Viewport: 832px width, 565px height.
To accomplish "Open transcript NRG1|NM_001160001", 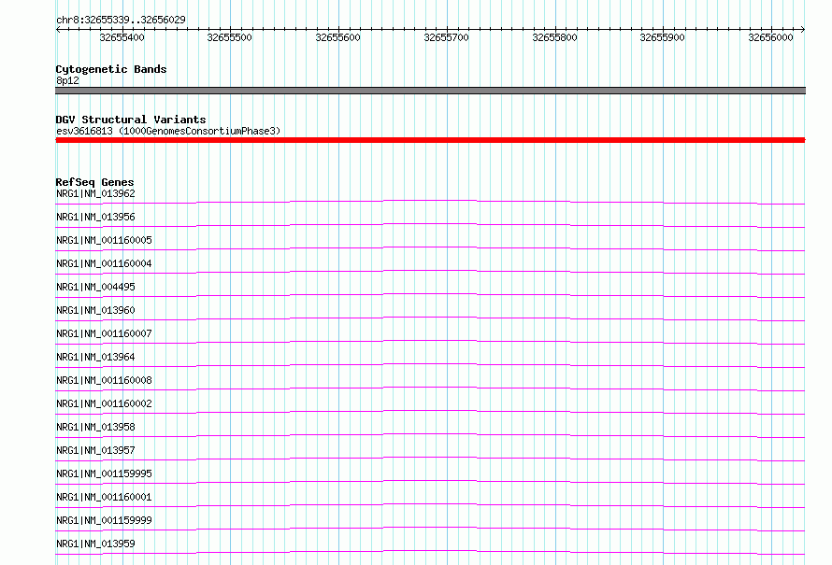I will click(x=104, y=497).
